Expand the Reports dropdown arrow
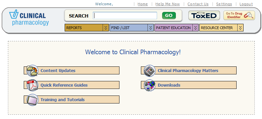The image size is (262, 119). click(x=106, y=28)
